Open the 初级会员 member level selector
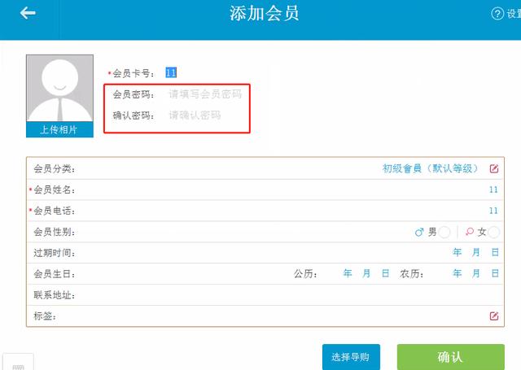Viewport: 521px width, 370px height. click(430, 169)
